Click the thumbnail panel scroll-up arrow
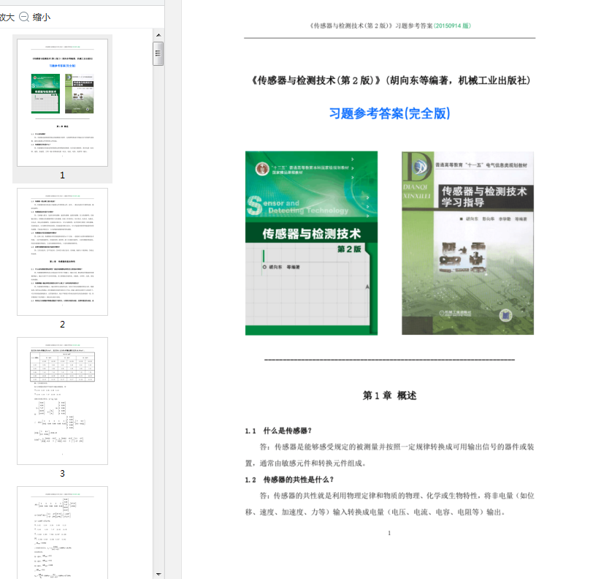The height and width of the screenshot is (579, 593). click(x=158, y=35)
